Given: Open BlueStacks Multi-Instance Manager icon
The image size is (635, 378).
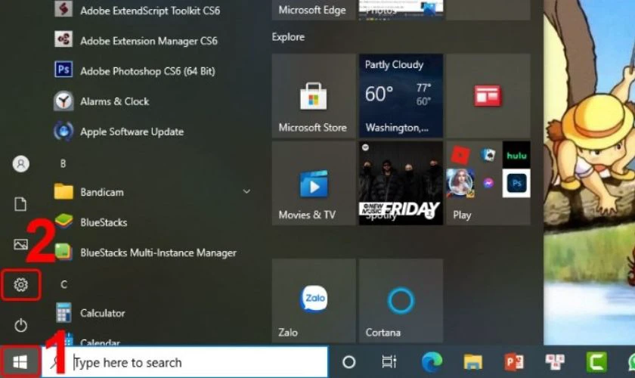Looking at the screenshot, I should 63,252.
